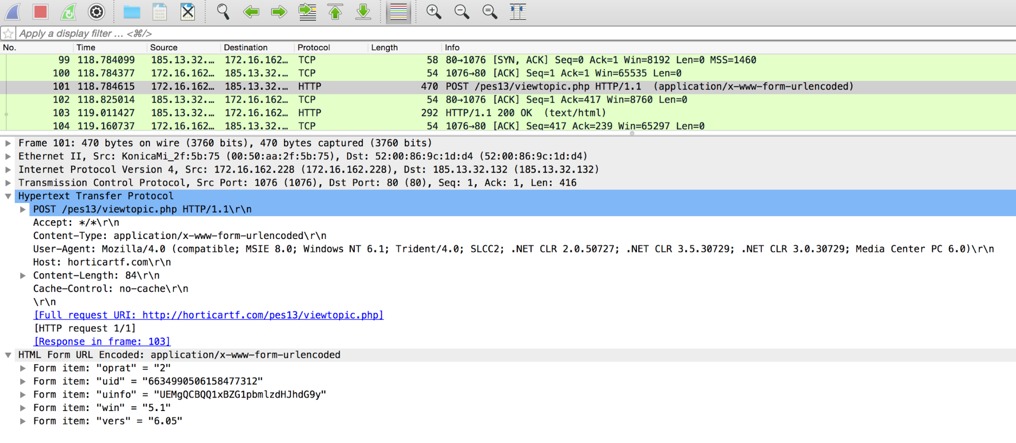Viewport: 1016px width, 443px height.
Task: Zoom in on packet text
Action: 434,11
